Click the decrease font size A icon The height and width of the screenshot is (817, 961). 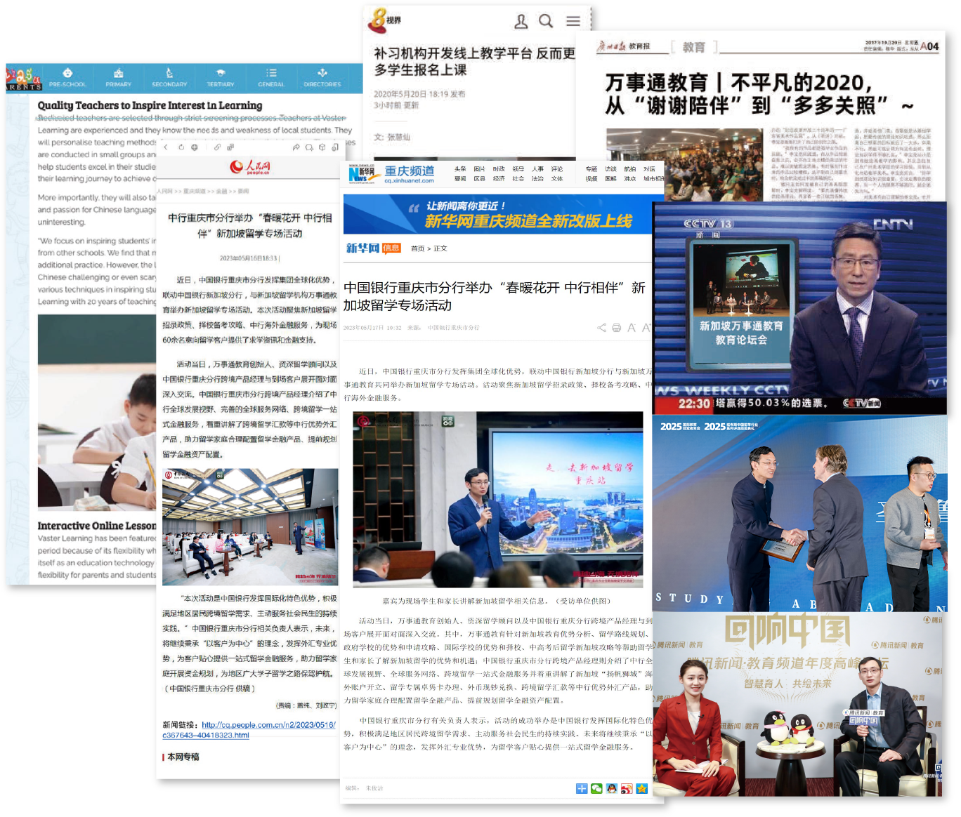(x=631, y=328)
